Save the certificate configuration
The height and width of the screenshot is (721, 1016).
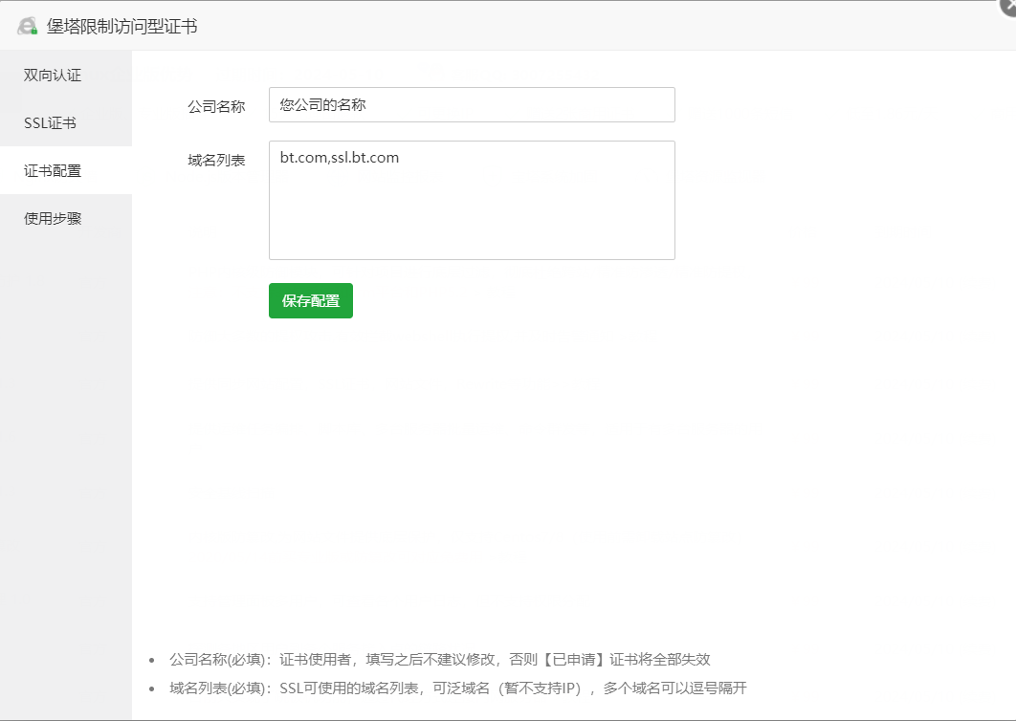310,300
